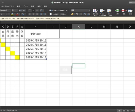Viewport: 135px width, 112px height.
Task: Apply the percent style format
Action: [77, 14]
